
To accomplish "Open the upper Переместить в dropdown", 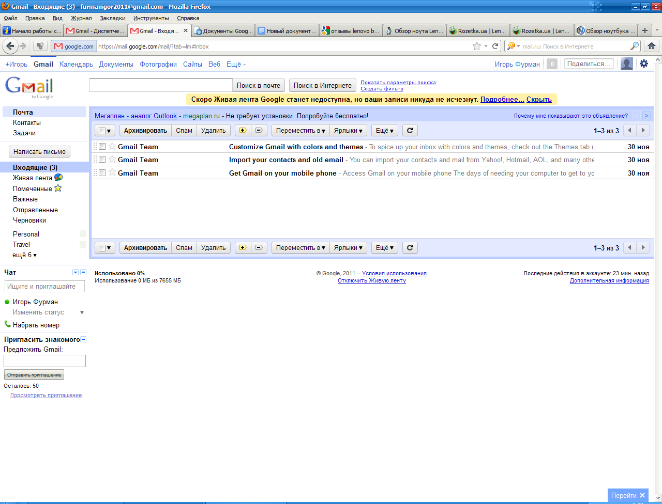I will tap(300, 131).
